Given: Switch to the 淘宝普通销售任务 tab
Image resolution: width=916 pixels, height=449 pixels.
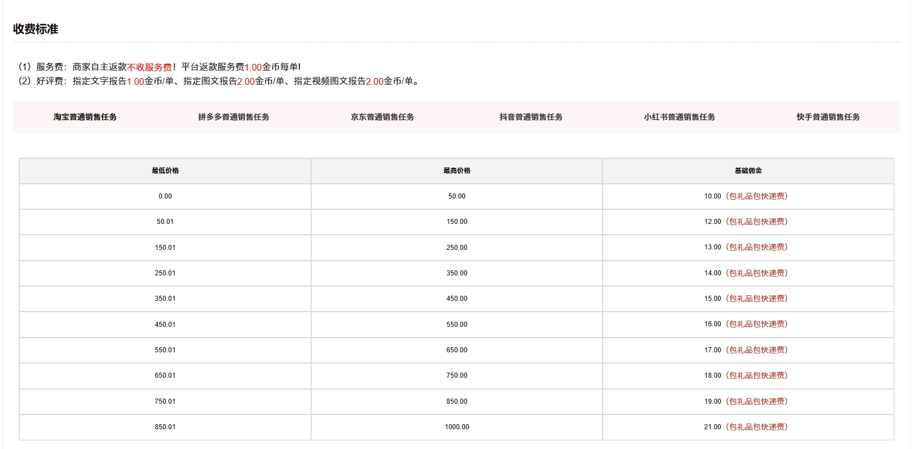Looking at the screenshot, I should coord(85,117).
